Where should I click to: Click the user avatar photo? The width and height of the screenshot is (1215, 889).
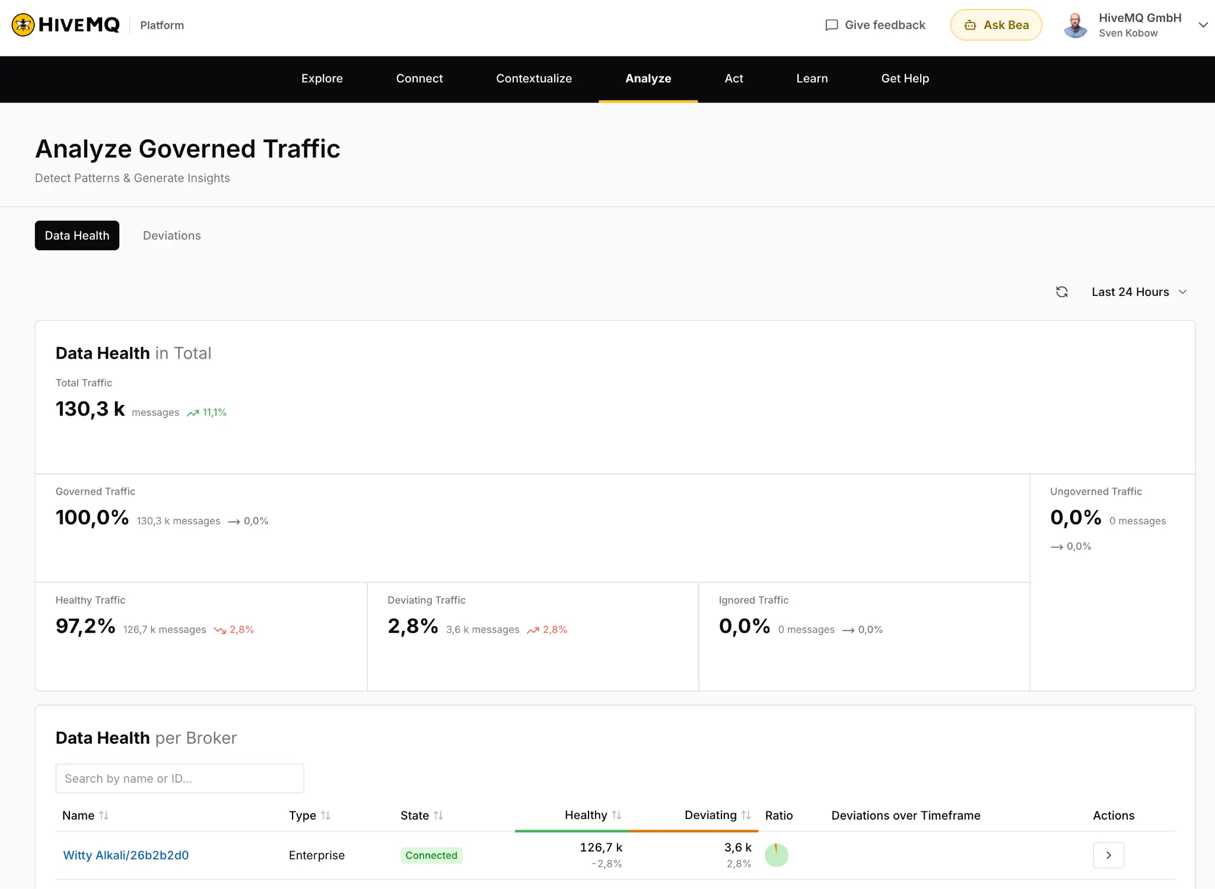[x=1075, y=25]
